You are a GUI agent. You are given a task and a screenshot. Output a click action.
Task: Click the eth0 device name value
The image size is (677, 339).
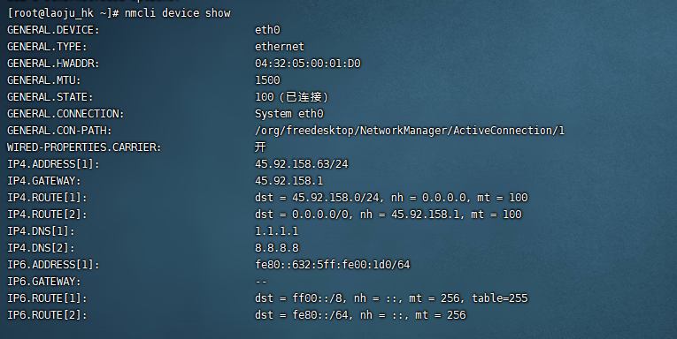tap(267, 30)
